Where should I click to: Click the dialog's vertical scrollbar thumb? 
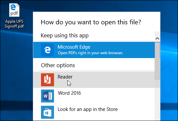157,61
